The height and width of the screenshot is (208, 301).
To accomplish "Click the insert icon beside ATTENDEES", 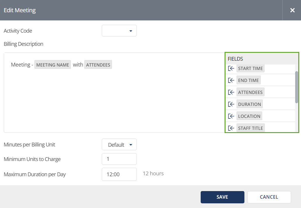I will [231, 92].
